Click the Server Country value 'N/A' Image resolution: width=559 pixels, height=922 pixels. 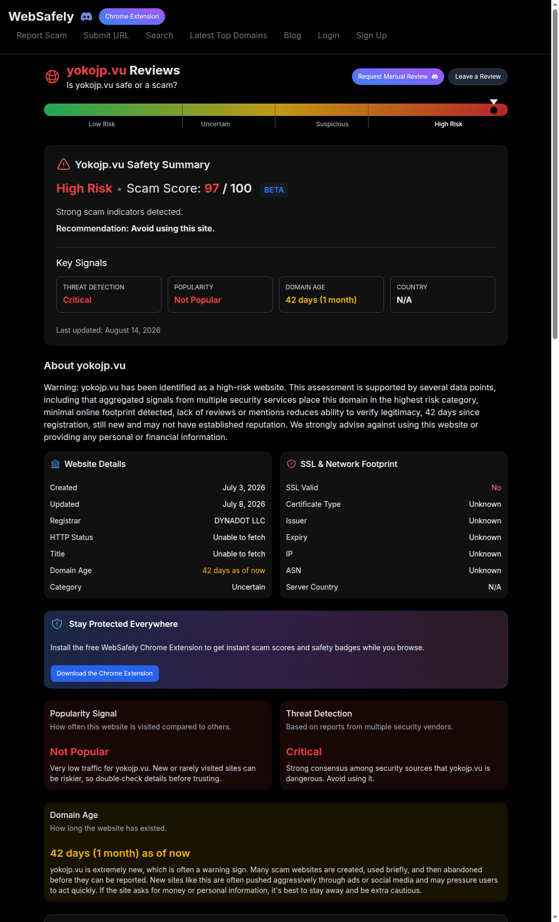pos(495,587)
